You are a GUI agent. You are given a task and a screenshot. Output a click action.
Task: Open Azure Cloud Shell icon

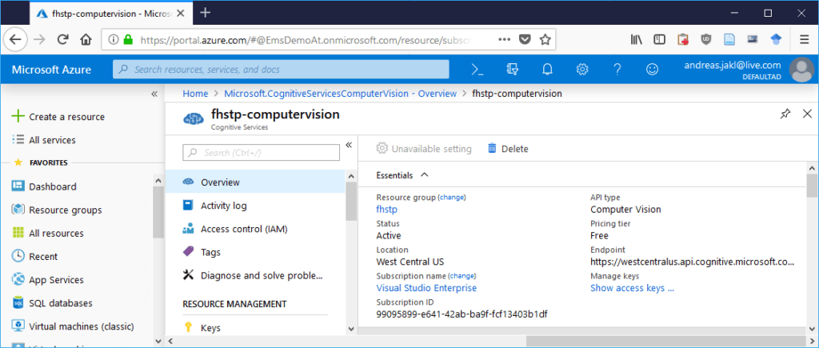tap(477, 69)
